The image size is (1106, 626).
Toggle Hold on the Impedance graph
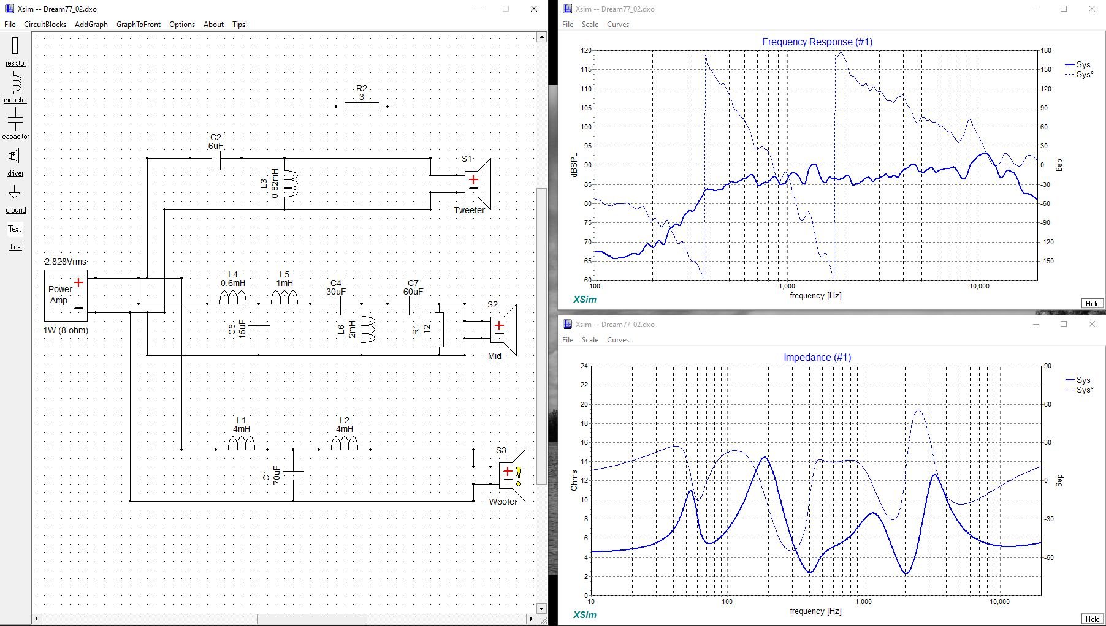[x=1093, y=619]
